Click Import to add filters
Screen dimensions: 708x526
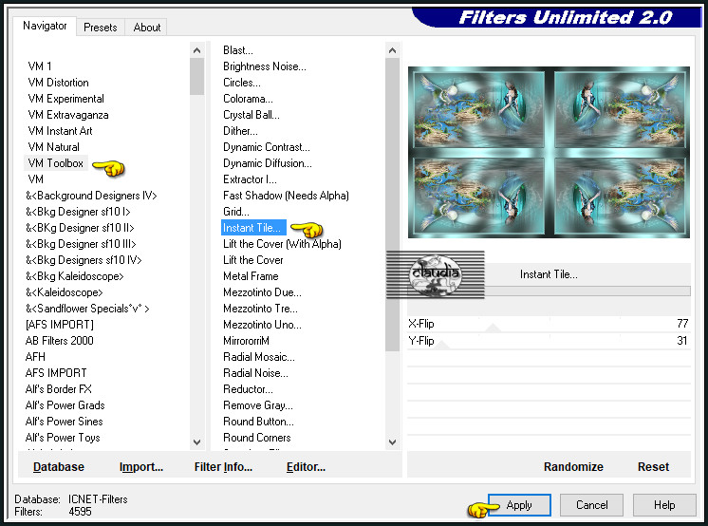(x=141, y=467)
